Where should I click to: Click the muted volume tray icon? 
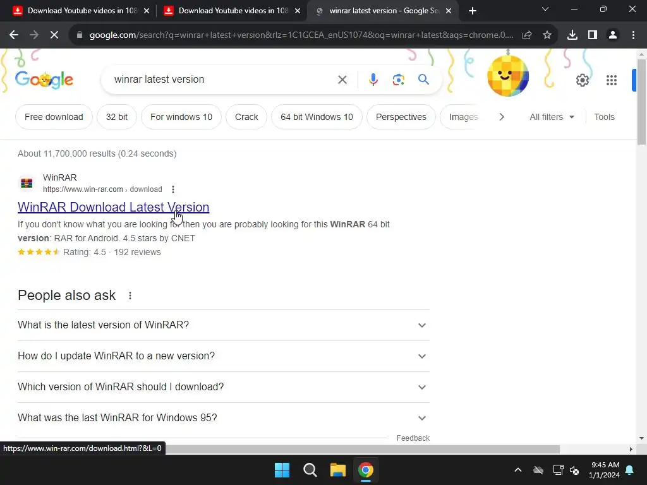(x=574, y=470)
